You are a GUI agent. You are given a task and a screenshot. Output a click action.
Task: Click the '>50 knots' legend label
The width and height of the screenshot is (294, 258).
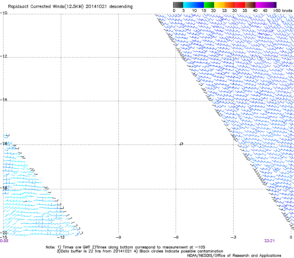(x=282, y=11)
